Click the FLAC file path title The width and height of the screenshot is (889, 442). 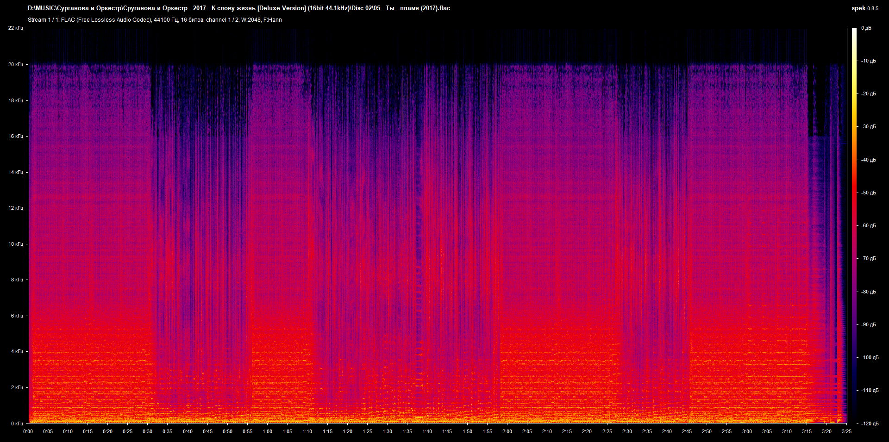(238, 8)
